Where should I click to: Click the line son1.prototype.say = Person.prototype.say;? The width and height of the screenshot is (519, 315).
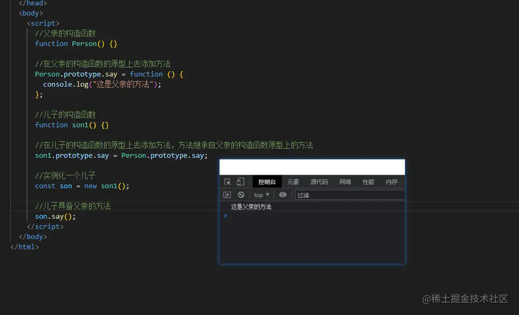(x=121, y=155)
